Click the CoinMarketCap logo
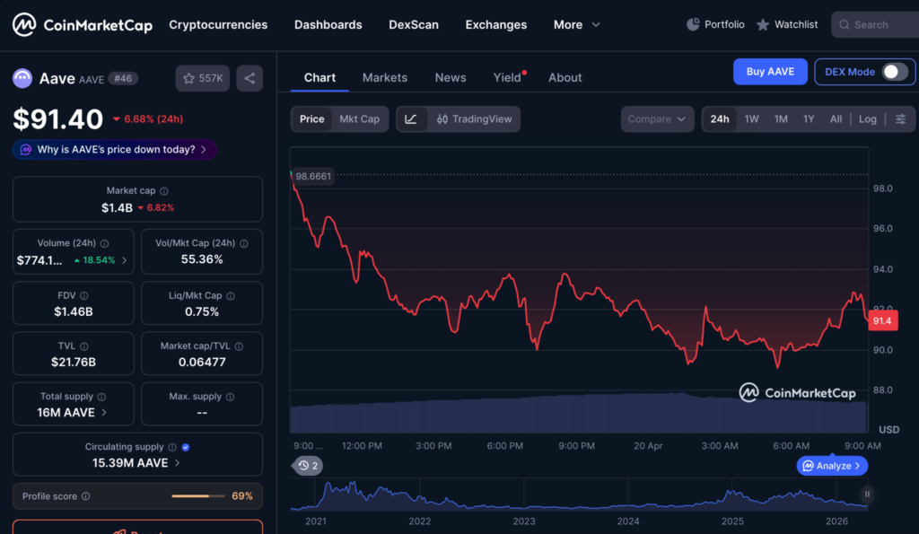 [83, 24]
